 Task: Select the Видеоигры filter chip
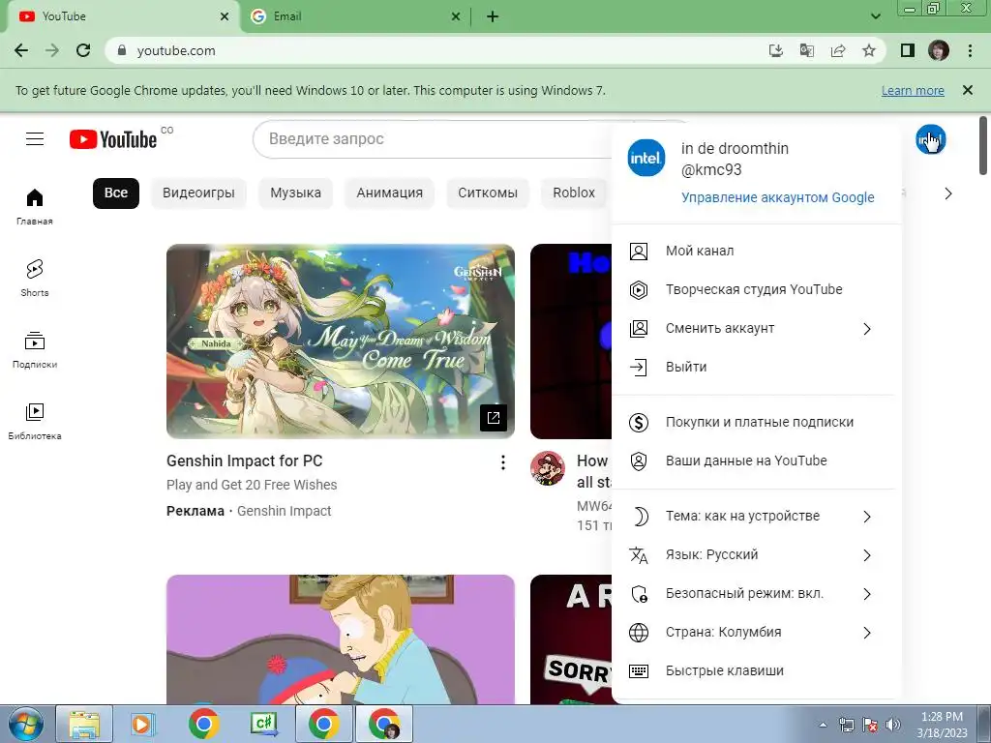tap(198, 193)
